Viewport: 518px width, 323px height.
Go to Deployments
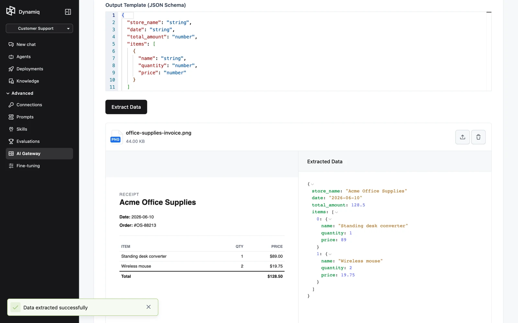pyautogui.click(x=39, y=69)
